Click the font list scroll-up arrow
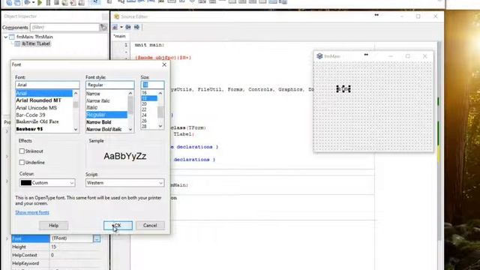Screen dimensions: 480x270 coord(76,93)
